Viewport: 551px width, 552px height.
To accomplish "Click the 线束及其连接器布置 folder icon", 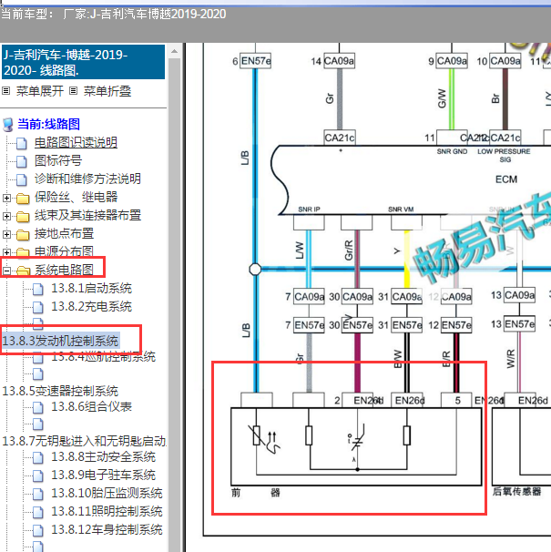I will (x=23, y=217).
